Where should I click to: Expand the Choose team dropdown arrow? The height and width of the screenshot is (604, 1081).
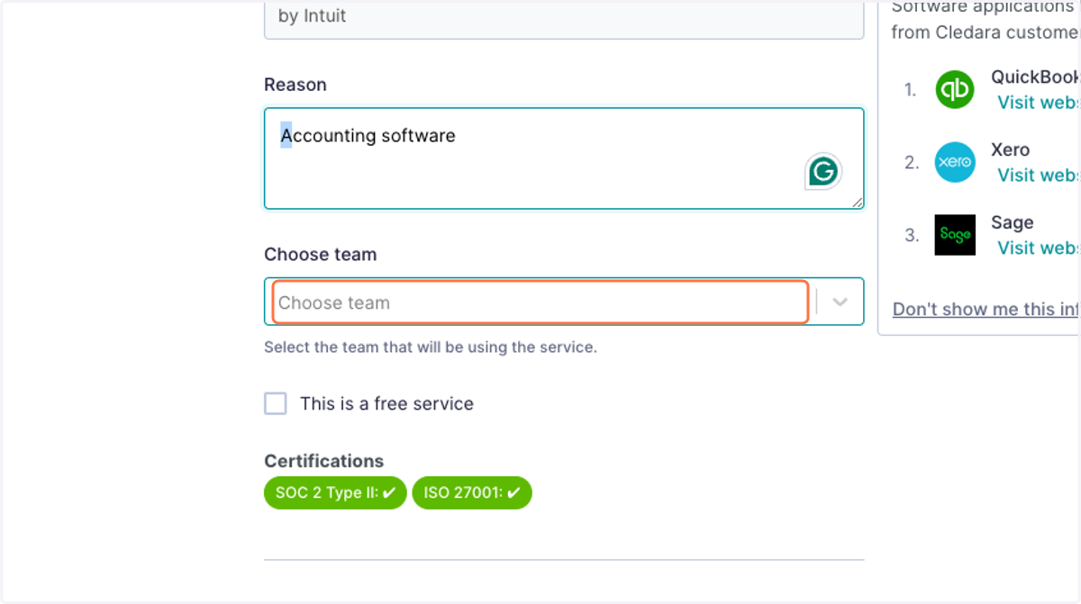point(840,302)
